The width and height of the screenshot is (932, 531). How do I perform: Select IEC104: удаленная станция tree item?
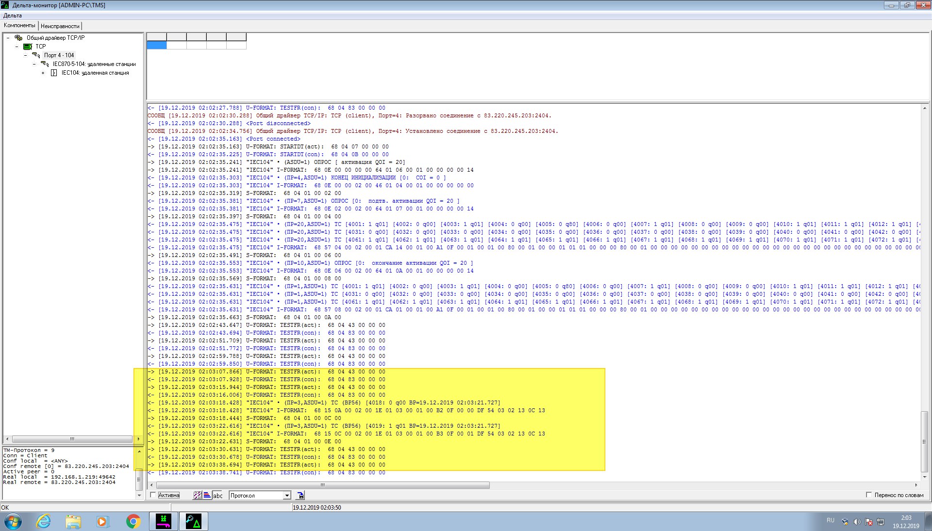(95, 73)
